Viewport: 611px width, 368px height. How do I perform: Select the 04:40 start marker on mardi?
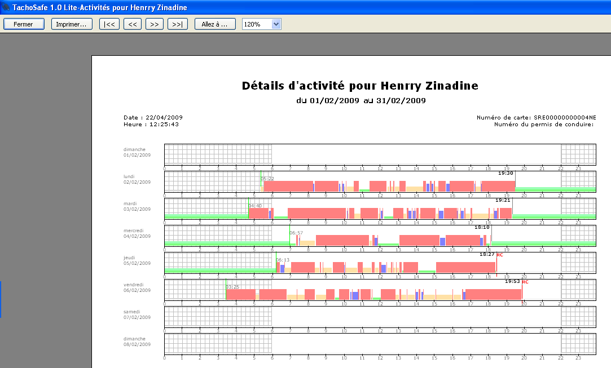(255, 206)
